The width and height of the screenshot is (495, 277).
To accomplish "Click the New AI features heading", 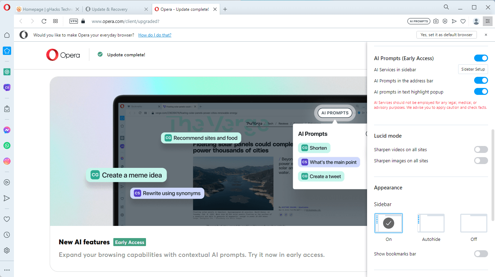I will click(84, 242).
